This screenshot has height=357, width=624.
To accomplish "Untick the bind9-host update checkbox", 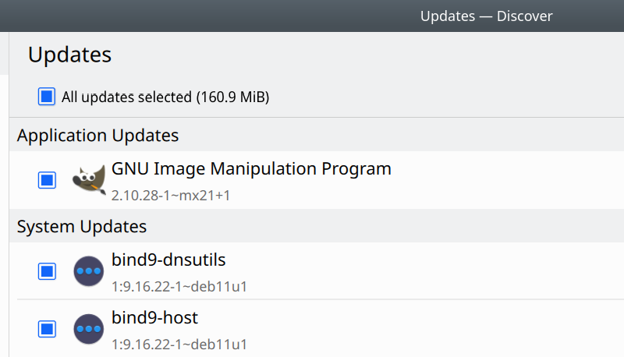I will tap(47, 329).
